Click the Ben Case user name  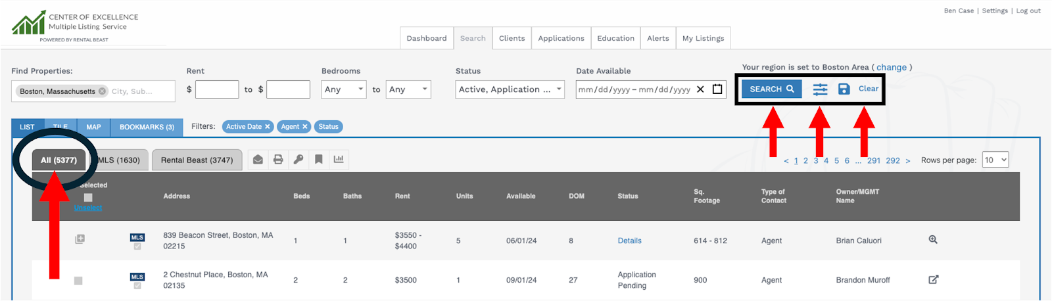click(959, 11)
